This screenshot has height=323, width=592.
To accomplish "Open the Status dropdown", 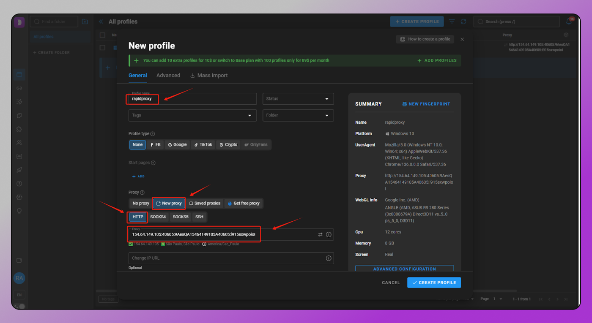I will pyautogui.click(x=298, y=99).
